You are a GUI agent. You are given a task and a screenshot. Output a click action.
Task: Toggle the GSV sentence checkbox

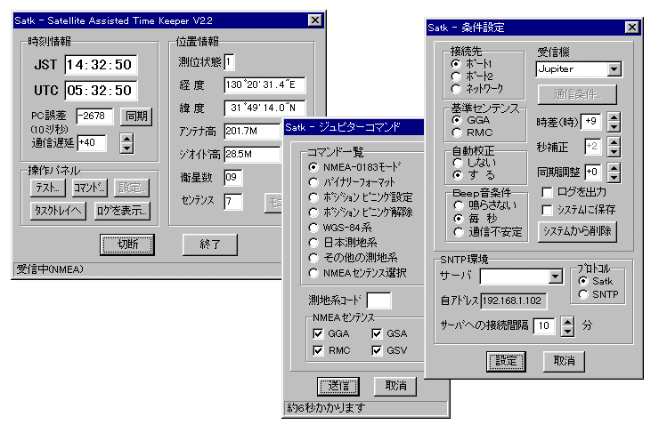click(377, 350)
